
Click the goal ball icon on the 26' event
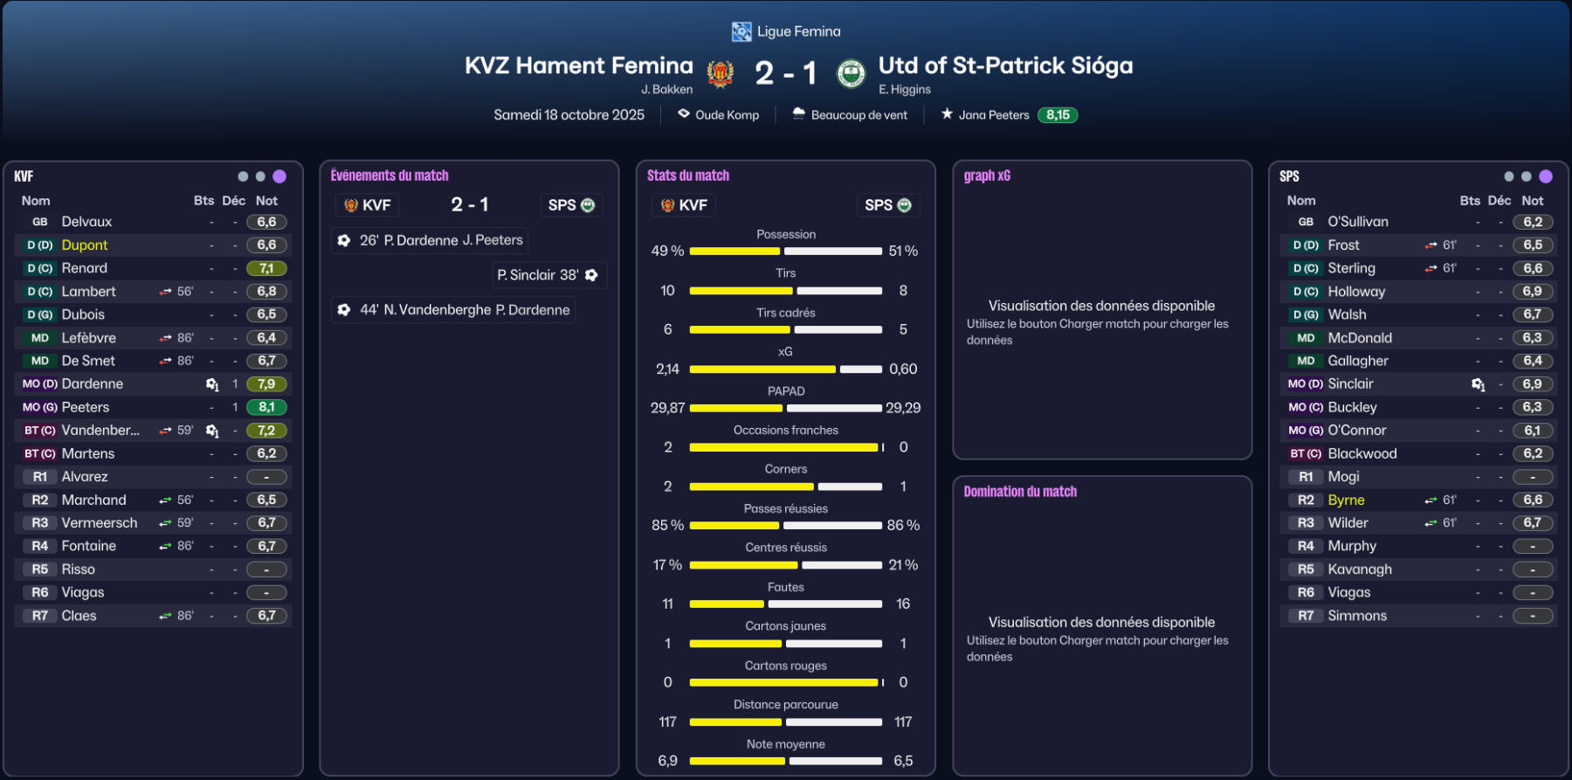pos(344,240)
